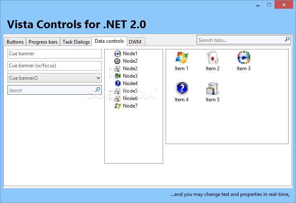Image resolution: width=296 pixels, height=203 pixels.
Task: Focus the first Cue banner text field
Action: [55, 54]
